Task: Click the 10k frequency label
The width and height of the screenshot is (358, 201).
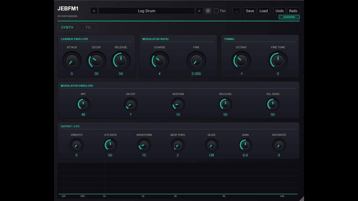Action: pos(282,196)
